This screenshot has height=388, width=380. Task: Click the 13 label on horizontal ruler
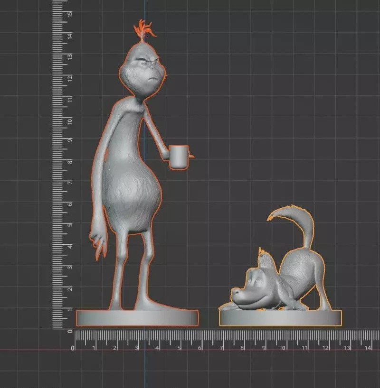[x=346, y=348]
